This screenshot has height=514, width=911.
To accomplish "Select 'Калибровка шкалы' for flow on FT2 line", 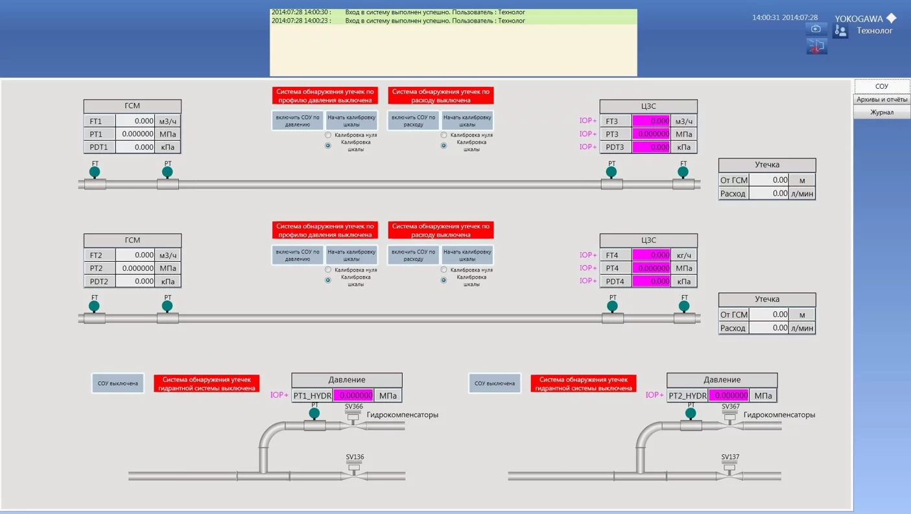I will click(444, 280).
